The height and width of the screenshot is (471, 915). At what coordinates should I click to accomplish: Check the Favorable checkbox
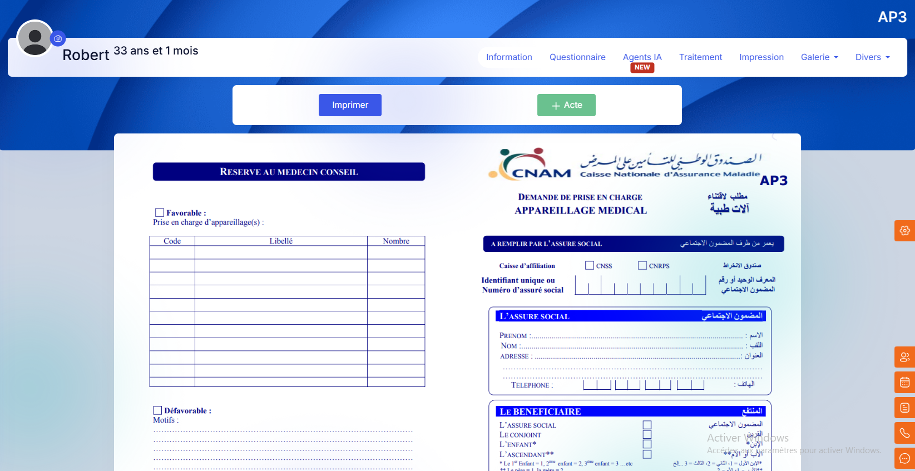click(160, 212)
